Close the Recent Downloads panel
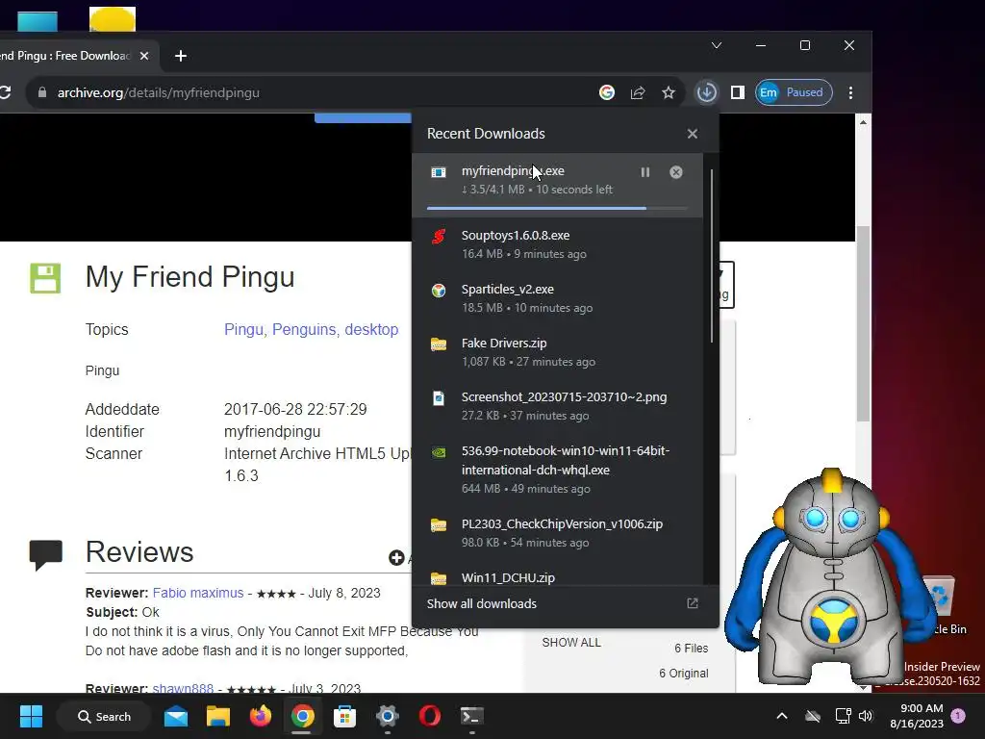 (x=693, y=134)
